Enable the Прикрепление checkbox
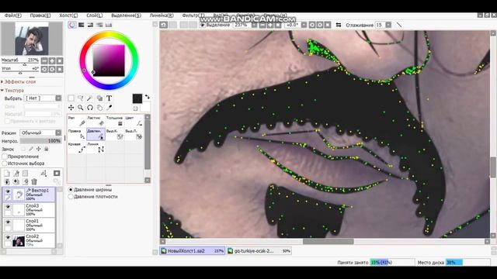 pyautogui.click(x=5, y=157)
